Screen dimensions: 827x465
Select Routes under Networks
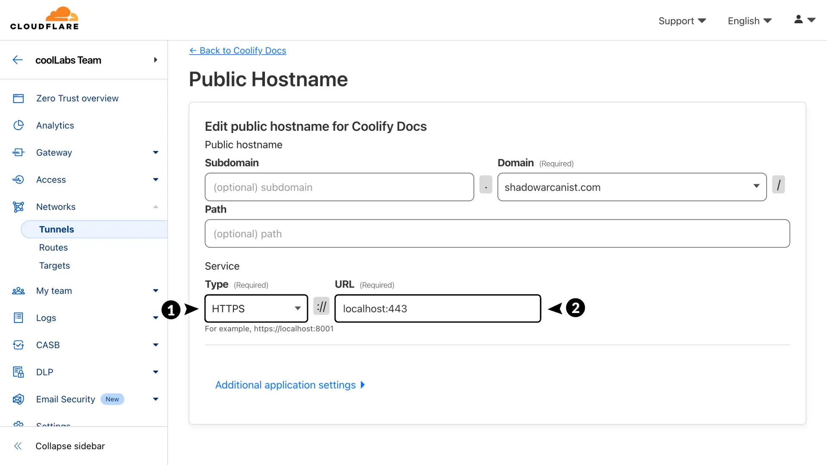coord(53,248)
